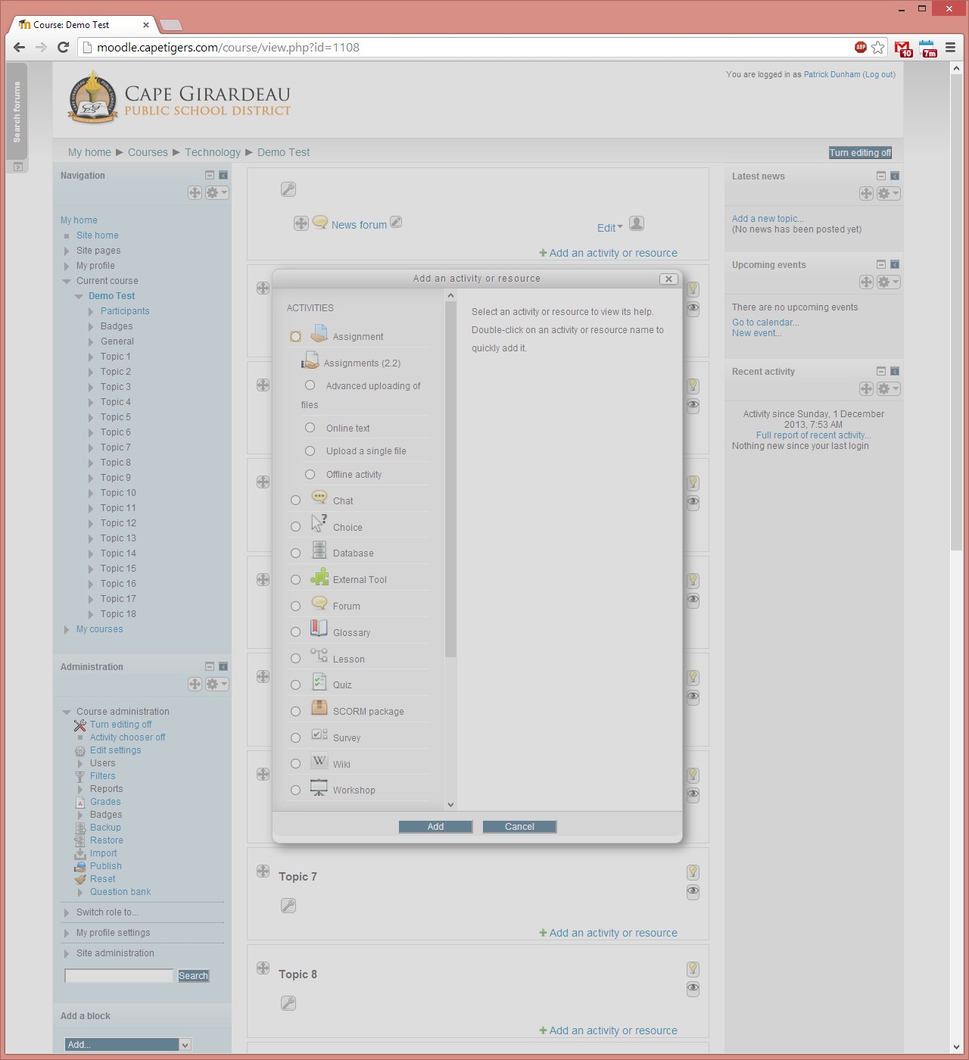Select the Quiz activity radio button
The image size is (969, 1060).
click(296, 685)
